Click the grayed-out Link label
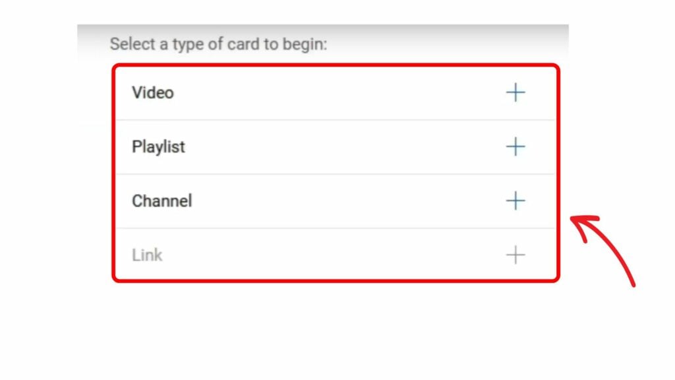 pos(146,255)
